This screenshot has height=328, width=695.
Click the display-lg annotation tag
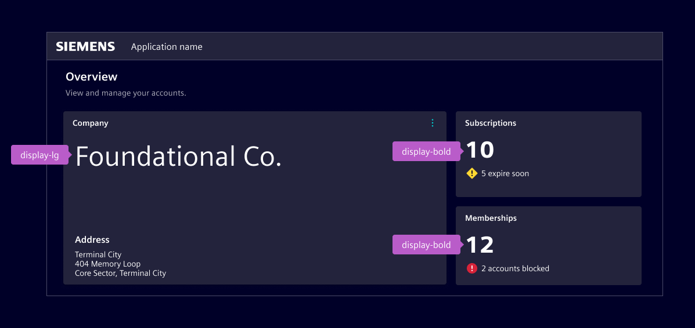pos(39,155)
